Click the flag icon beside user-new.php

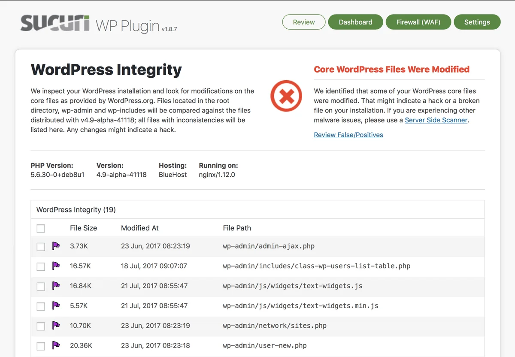55,345
